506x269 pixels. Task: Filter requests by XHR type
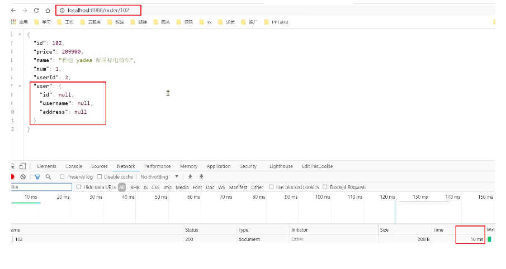[x=135, y=188]
